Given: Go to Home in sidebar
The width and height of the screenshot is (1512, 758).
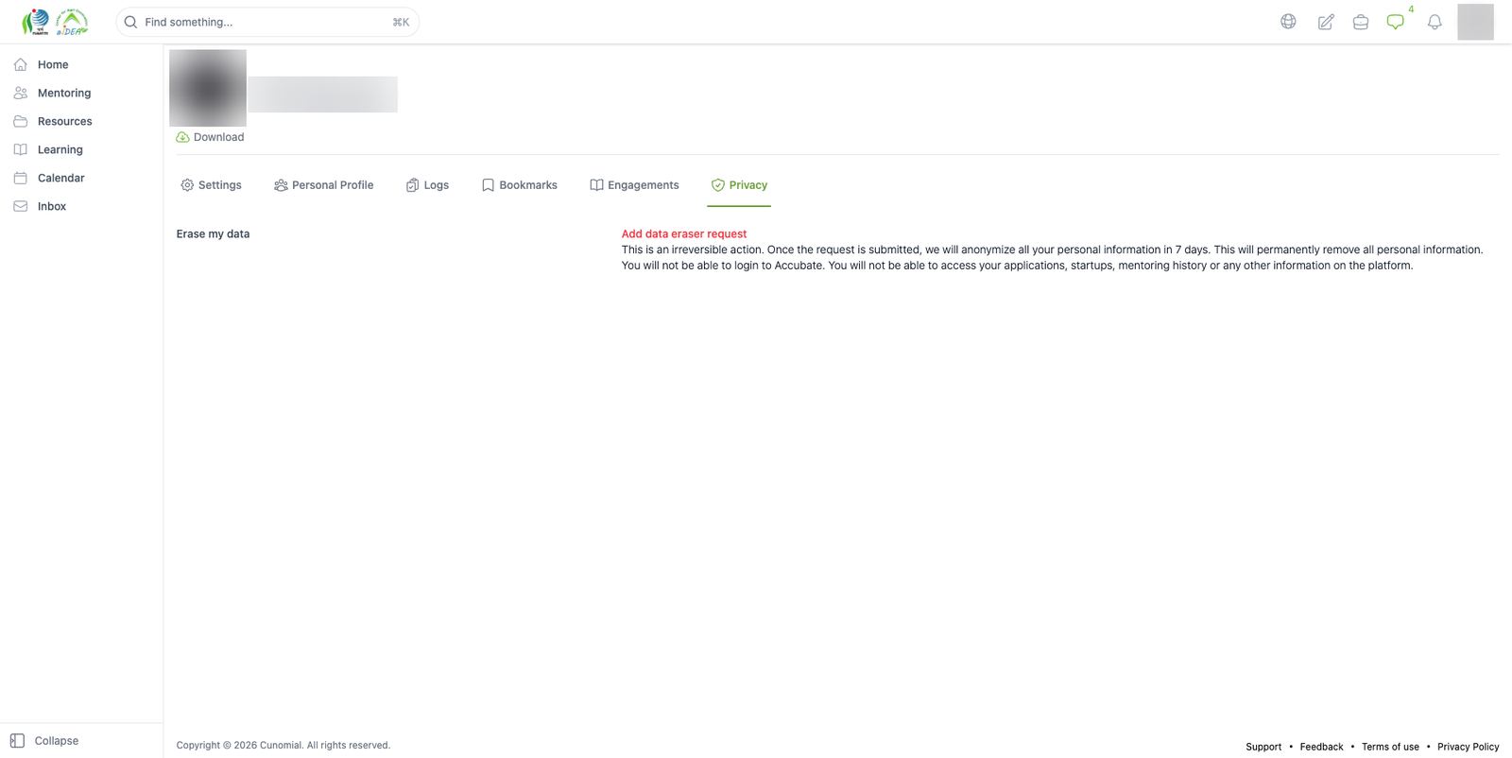Looking at the screenshot, I should (x=53, y=64).
